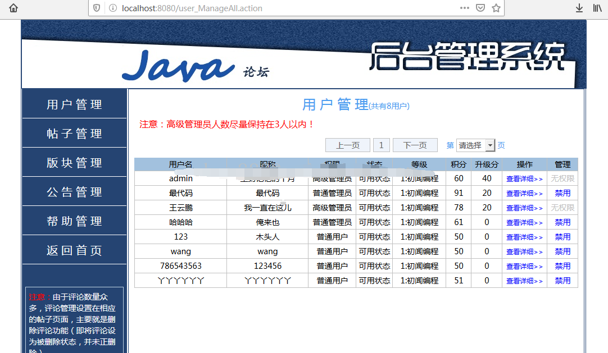608x353 pixels.
Task: Click 禁用 for user 哈哈哈
Action: pos(562,222)
